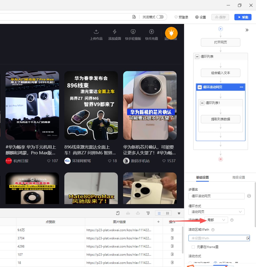Click the import download icon in data toolbar
This screenshot has width=256, height=267.
tap(128, 213)
